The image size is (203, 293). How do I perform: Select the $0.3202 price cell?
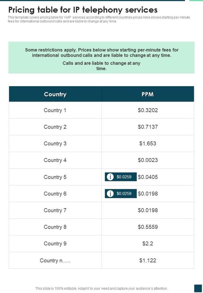[147, 110]
